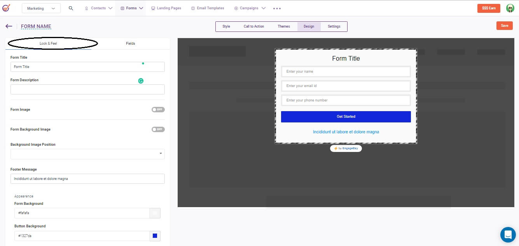
Task: Click the Get Started button in form preview
Action: click(x=346, y=117)
